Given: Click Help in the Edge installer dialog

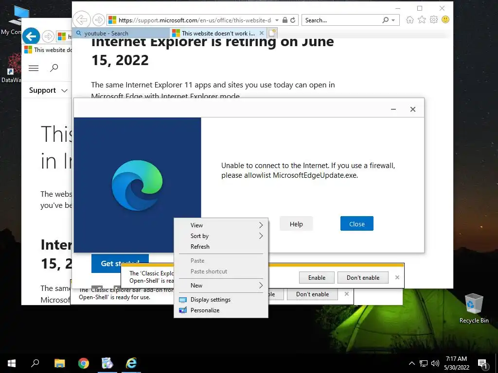Looking at the screenshot, I should pos(296,224).
